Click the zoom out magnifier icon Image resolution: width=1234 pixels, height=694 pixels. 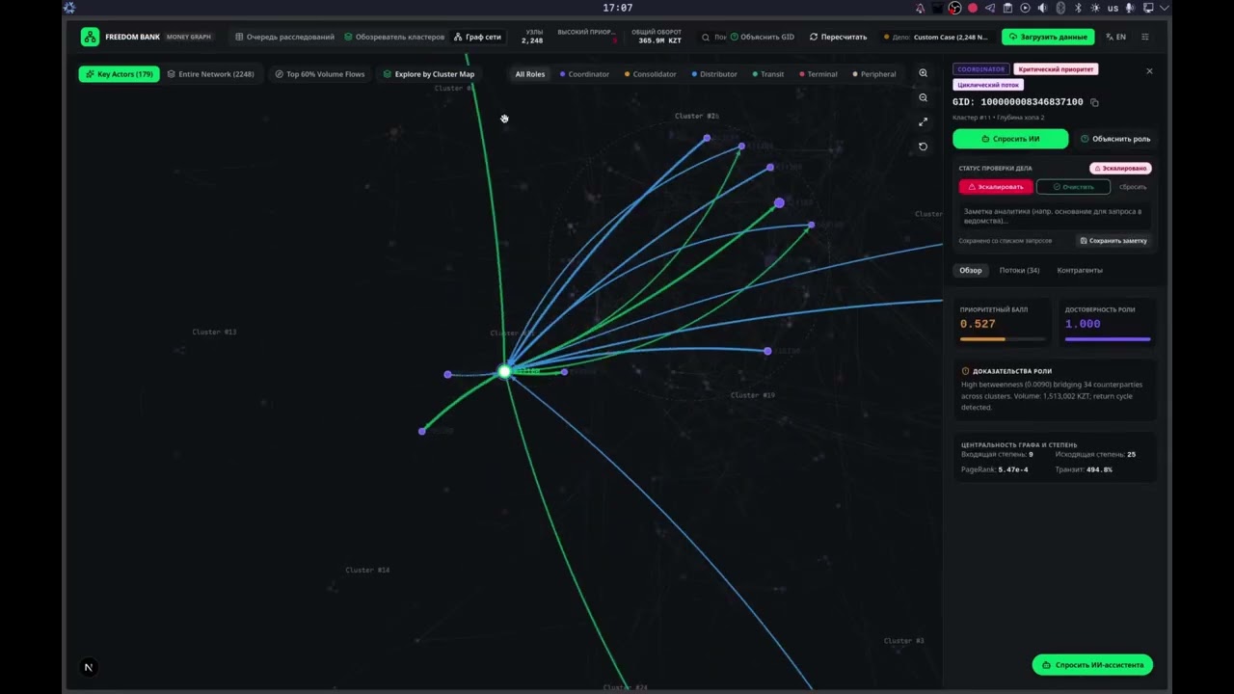coord(923,97)
